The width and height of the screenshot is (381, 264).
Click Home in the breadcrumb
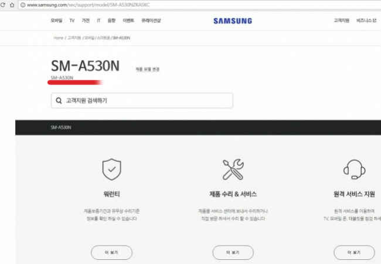click(58, 38)
